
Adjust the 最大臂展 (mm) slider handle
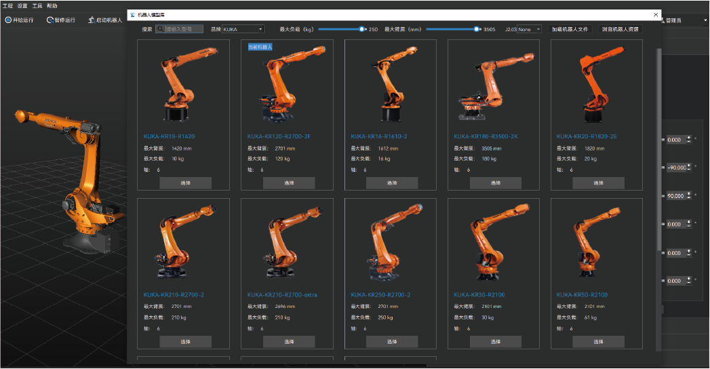(476, 29)
